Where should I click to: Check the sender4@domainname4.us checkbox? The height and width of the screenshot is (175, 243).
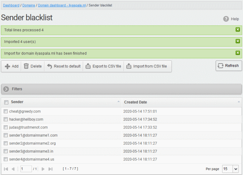tap(6, 159)
